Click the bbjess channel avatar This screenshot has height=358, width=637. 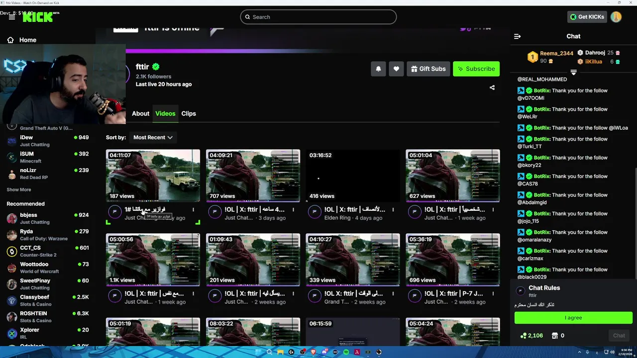pos(11,218)
